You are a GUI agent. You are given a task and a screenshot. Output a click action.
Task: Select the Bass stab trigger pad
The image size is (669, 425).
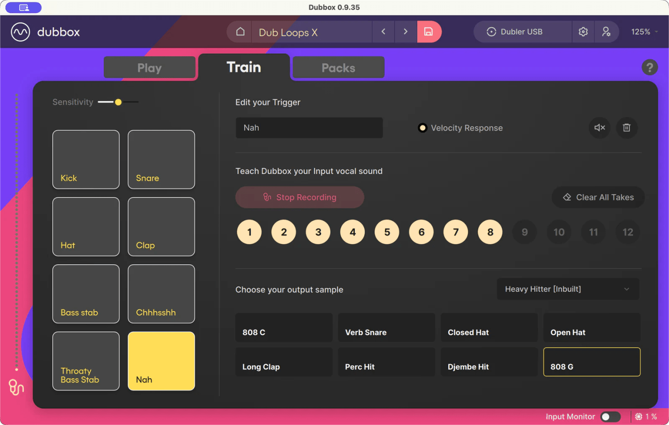(x=86, y=294)
